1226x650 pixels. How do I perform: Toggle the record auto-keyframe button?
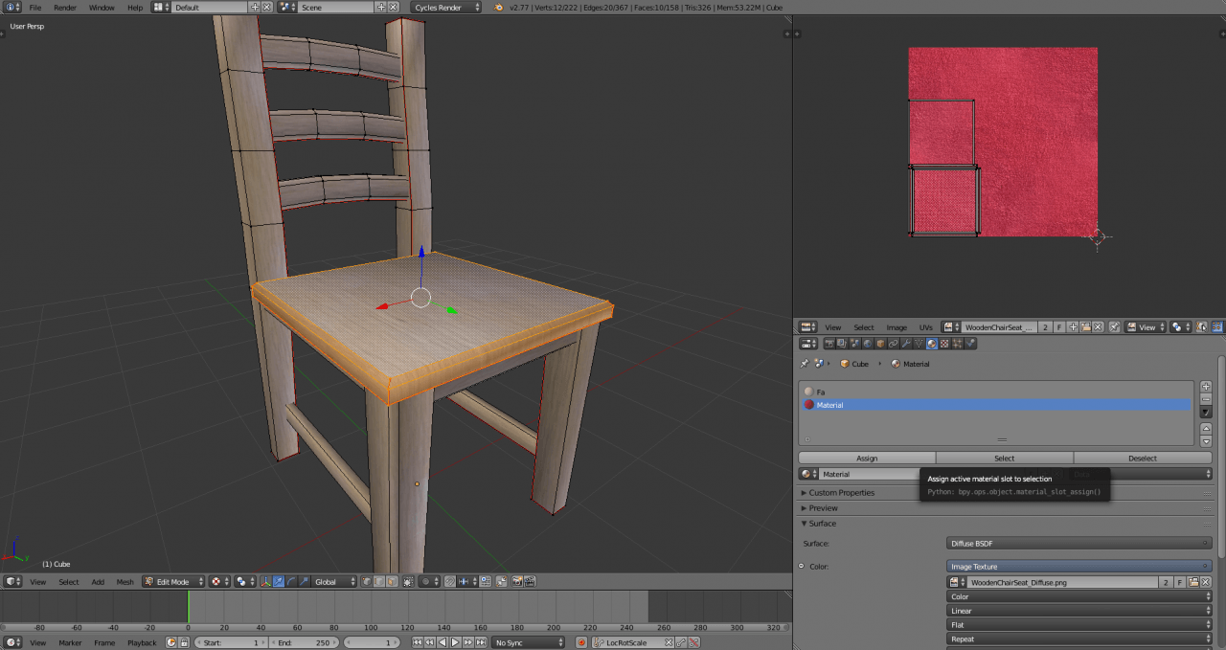pos(580,642)
